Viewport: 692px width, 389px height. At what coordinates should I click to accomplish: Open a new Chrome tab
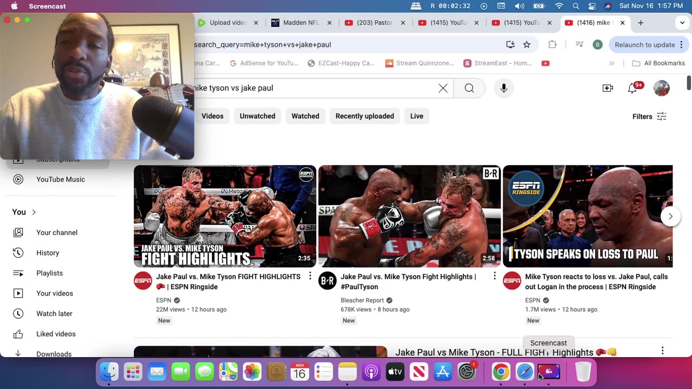641,23
